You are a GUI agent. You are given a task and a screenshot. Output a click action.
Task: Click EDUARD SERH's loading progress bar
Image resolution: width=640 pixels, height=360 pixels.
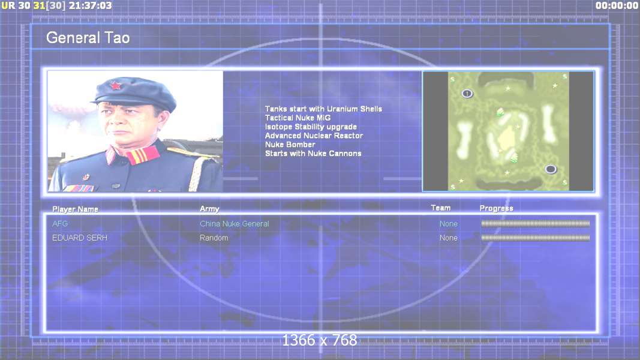pos(536,237)
